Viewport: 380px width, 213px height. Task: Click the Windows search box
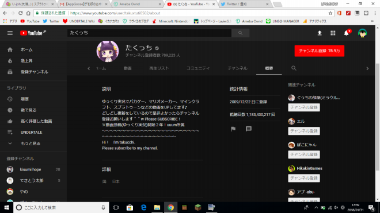coord(61,207)
